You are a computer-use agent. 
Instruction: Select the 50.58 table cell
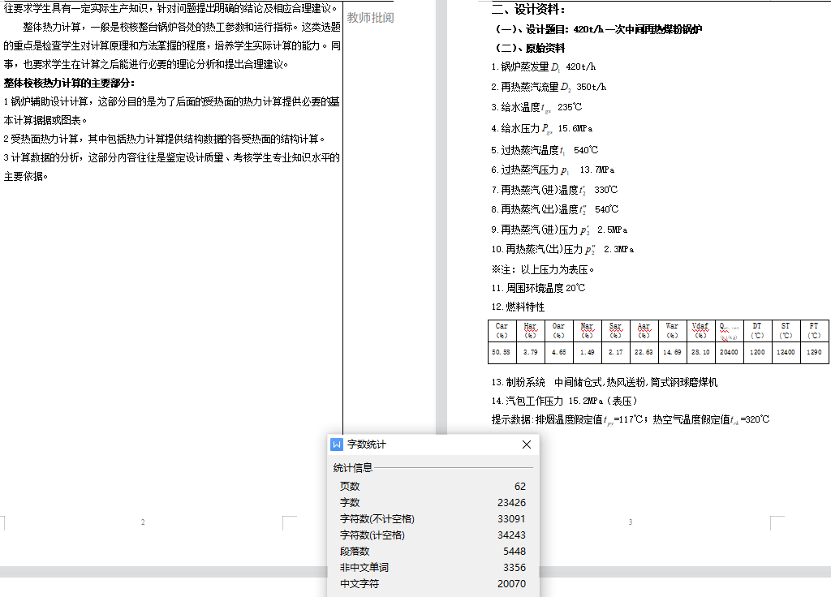pyautogui.click(x=502, y=353)
